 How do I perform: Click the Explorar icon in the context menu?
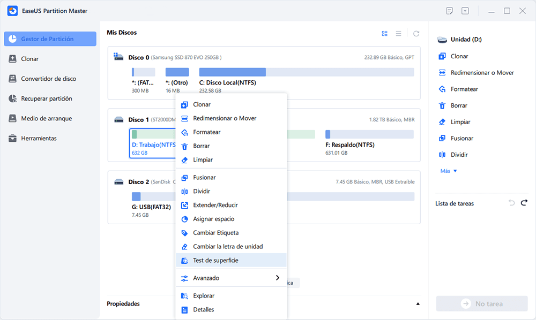click(184, 296)
